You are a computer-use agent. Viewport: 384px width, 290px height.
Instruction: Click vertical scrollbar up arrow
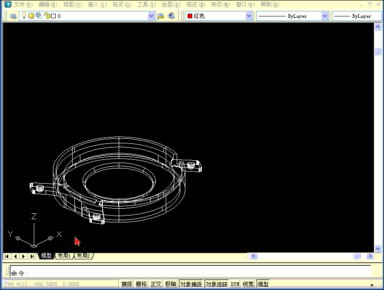[x=378, y=26]
